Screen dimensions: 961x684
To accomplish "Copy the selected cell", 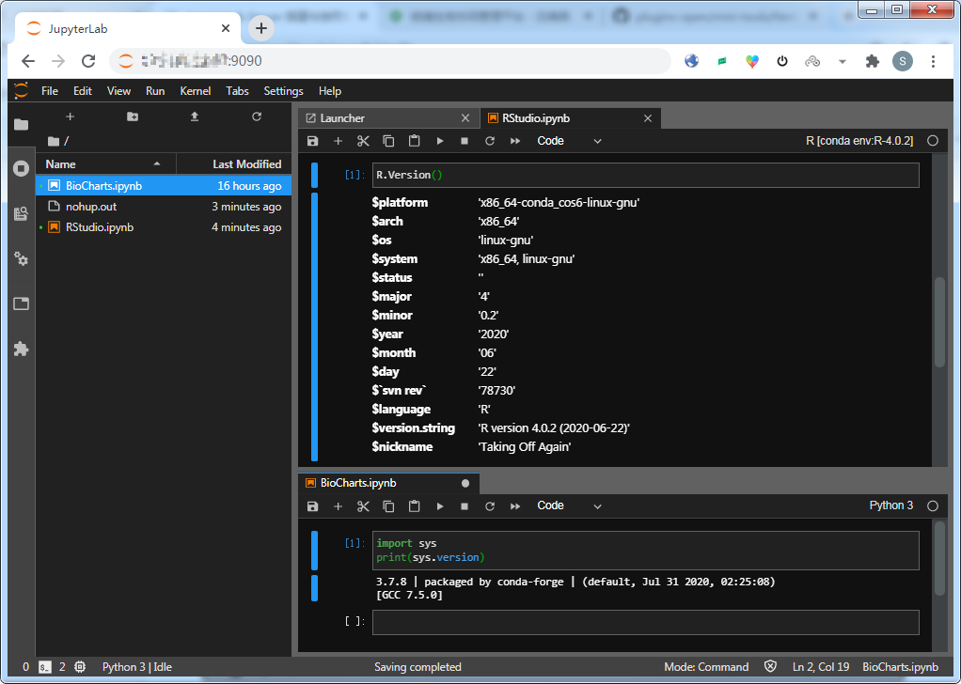I will pos(388,140).
